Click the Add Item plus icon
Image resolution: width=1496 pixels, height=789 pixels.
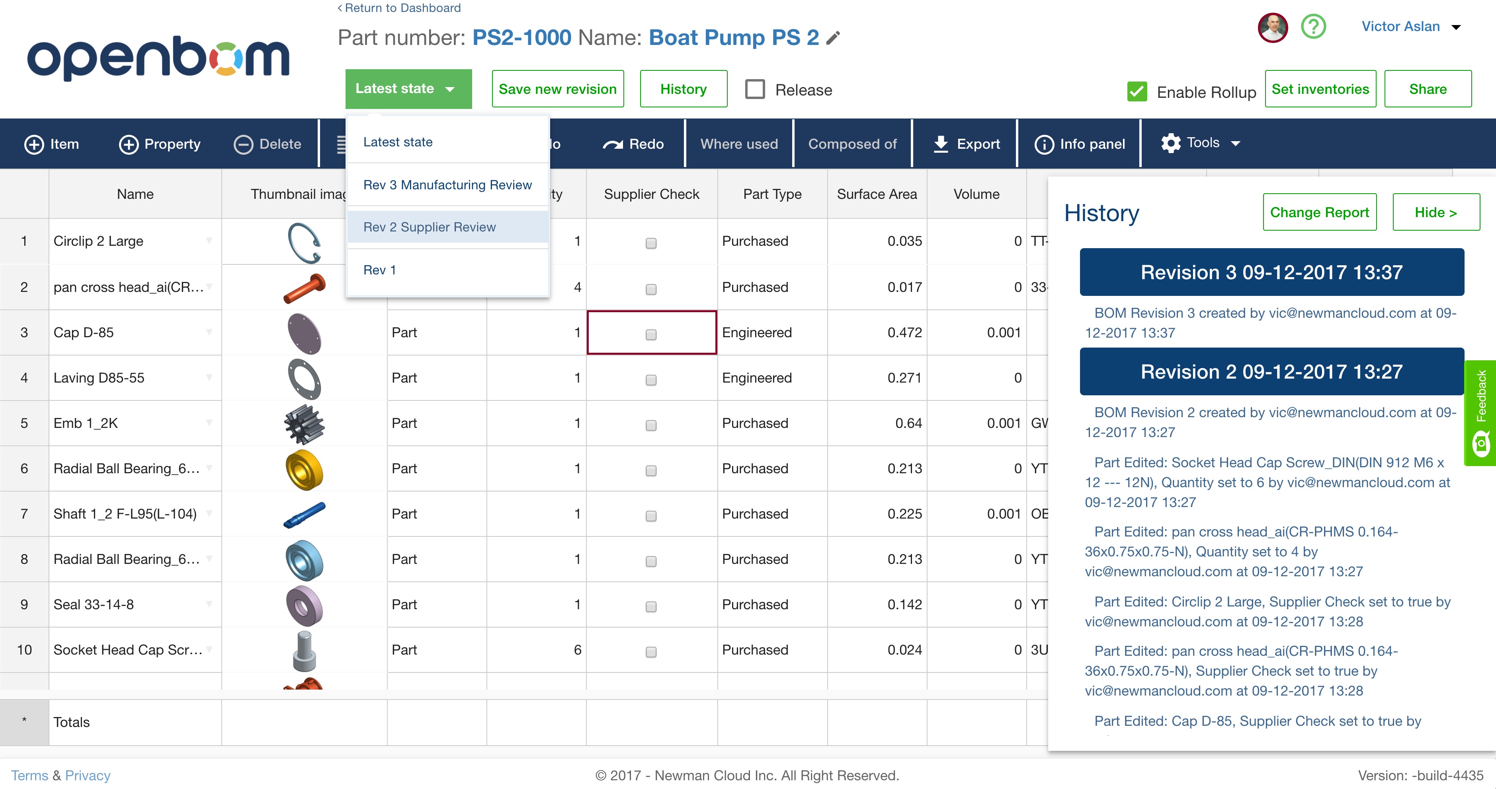34,144
